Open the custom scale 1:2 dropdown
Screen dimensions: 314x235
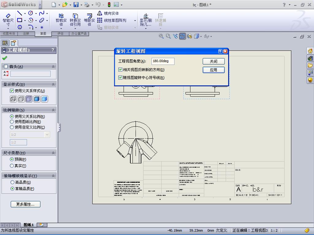(x=47, y=135)
